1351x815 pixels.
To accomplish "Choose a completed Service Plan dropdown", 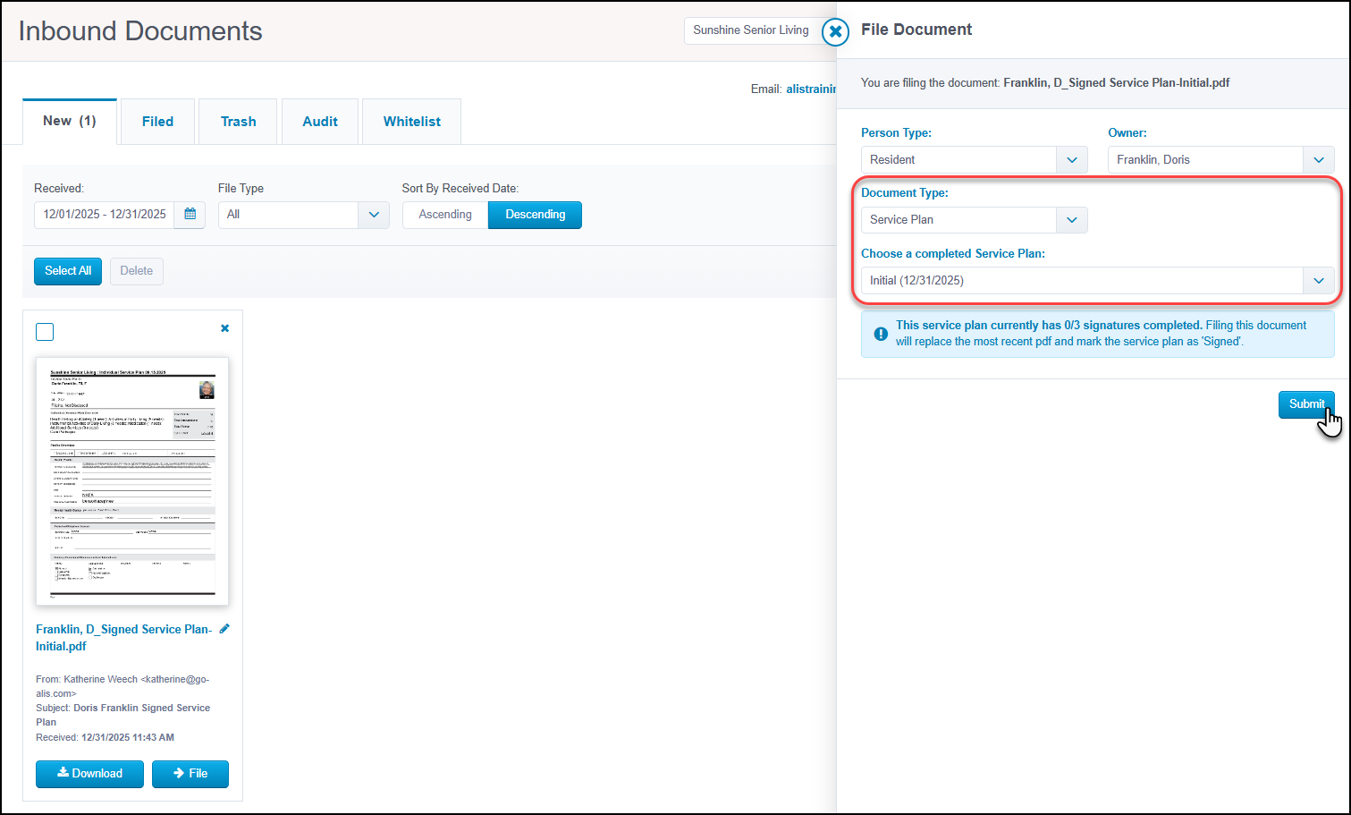I will pos(1318,281).
